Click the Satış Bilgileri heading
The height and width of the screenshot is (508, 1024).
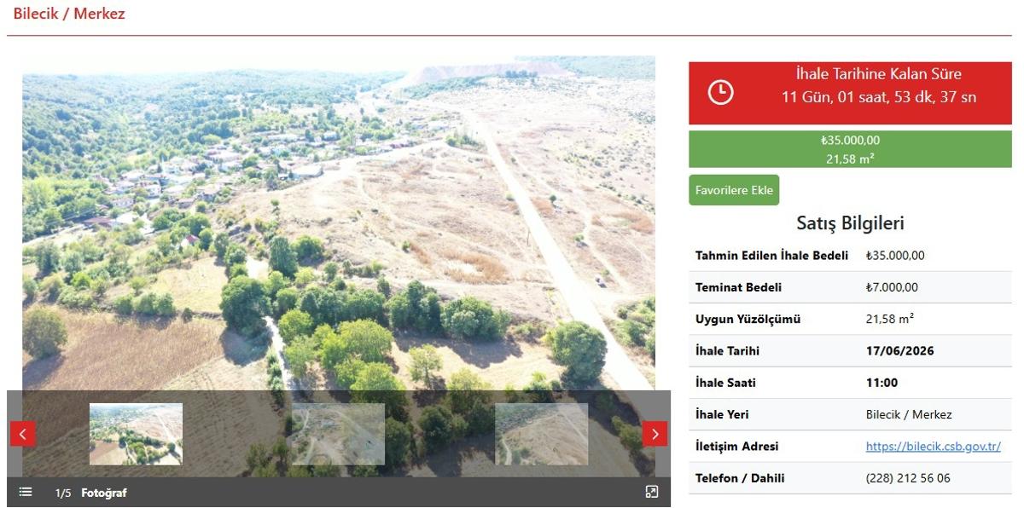(850, 223)
